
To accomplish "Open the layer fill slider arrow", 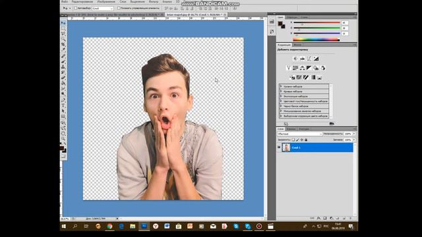I will pyautogui.click(x=354, y=140).
